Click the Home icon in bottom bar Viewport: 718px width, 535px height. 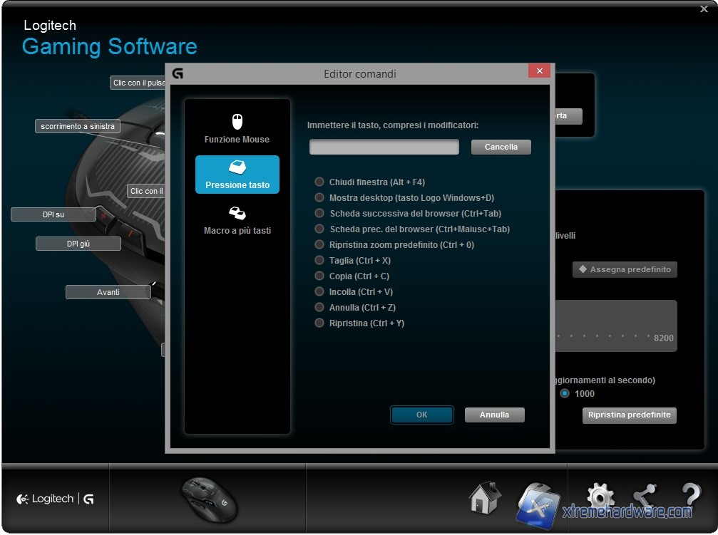coord(485,498)
